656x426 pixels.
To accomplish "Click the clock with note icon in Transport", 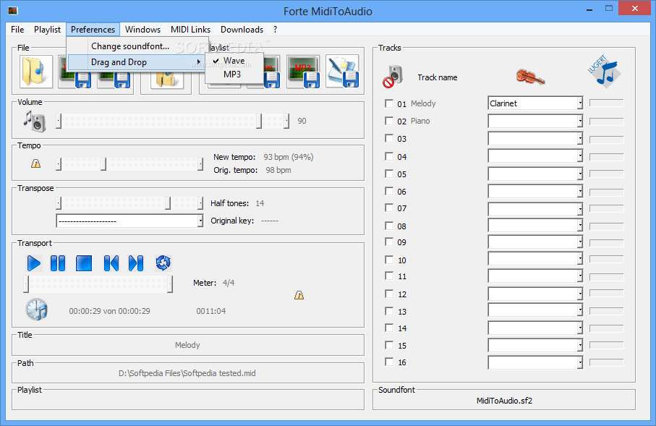I will [37, 310].
